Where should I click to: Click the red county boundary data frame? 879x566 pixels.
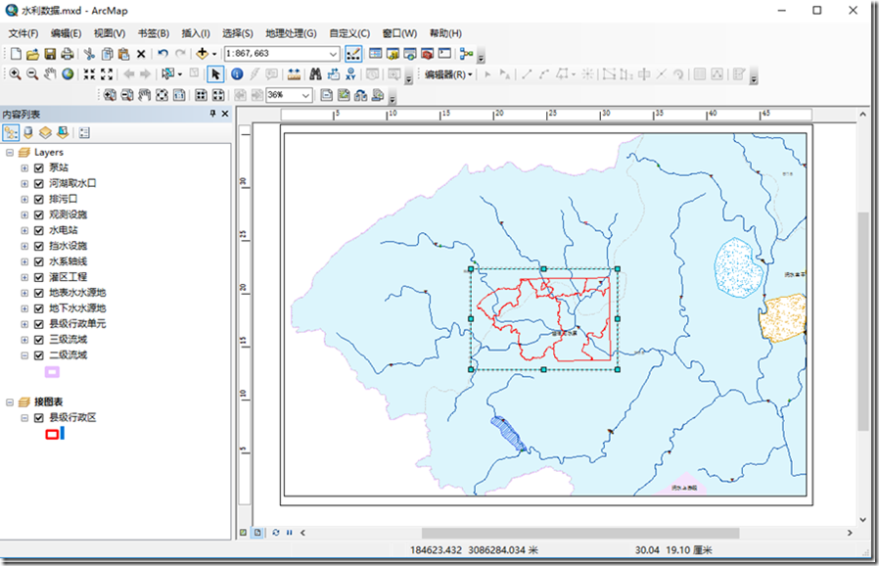544,319
